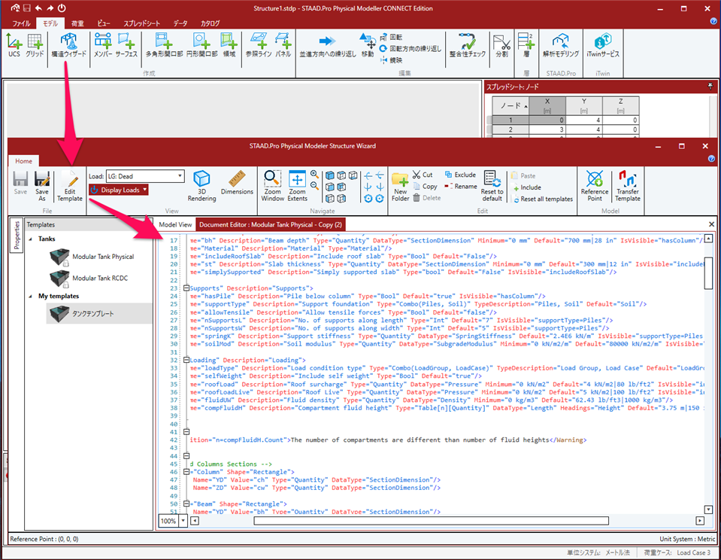Screen dimensions: 721x560
Task: Collapse the Tanks template group
Action: (x=30, y=239)
